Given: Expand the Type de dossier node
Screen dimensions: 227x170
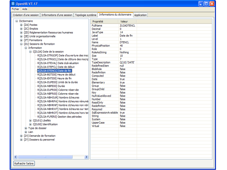Looking at the screenshot, I should (x=26, y=128).
